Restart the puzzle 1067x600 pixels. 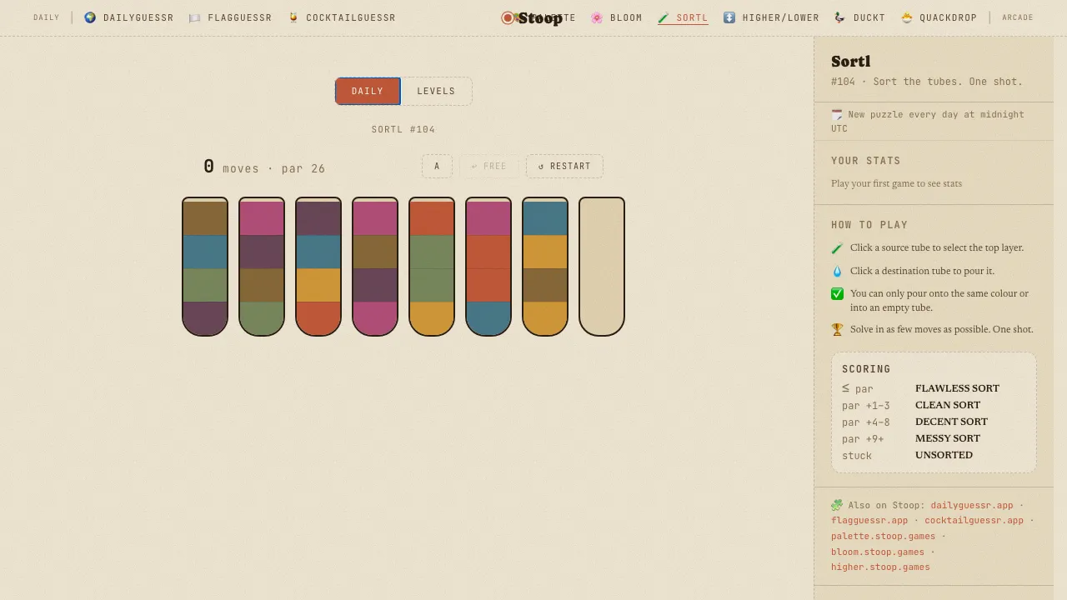click(564, 167)
